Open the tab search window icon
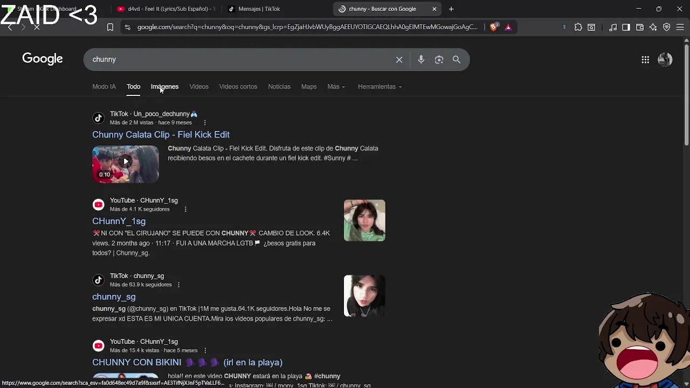The height and width of the screenshot is (388, 690). tap(591, 27)
